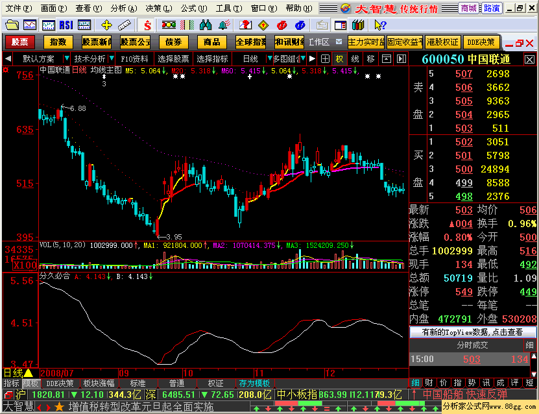Click the yellow diamond arrow icon
Image resolution: width=539 pixels, height=414 pixels.
tap(263, 25)
